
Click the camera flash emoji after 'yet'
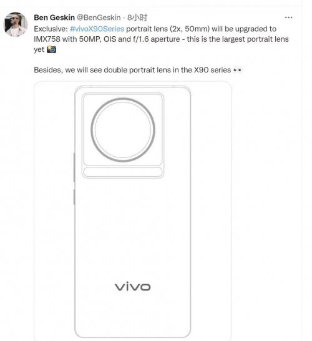[x=52, y=49]
